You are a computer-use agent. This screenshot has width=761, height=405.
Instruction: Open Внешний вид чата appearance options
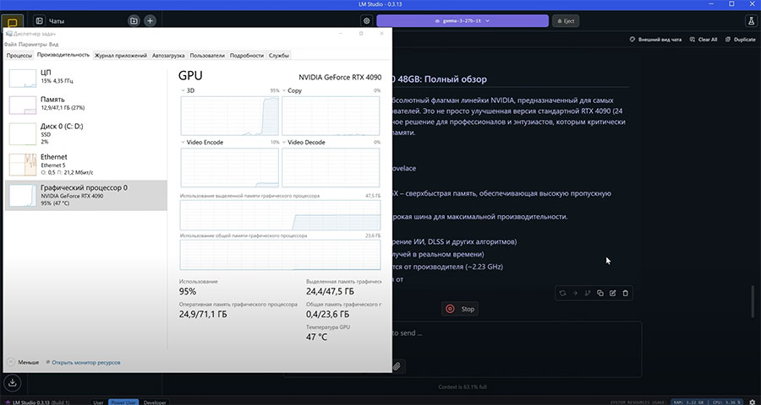tap(655, 40)
